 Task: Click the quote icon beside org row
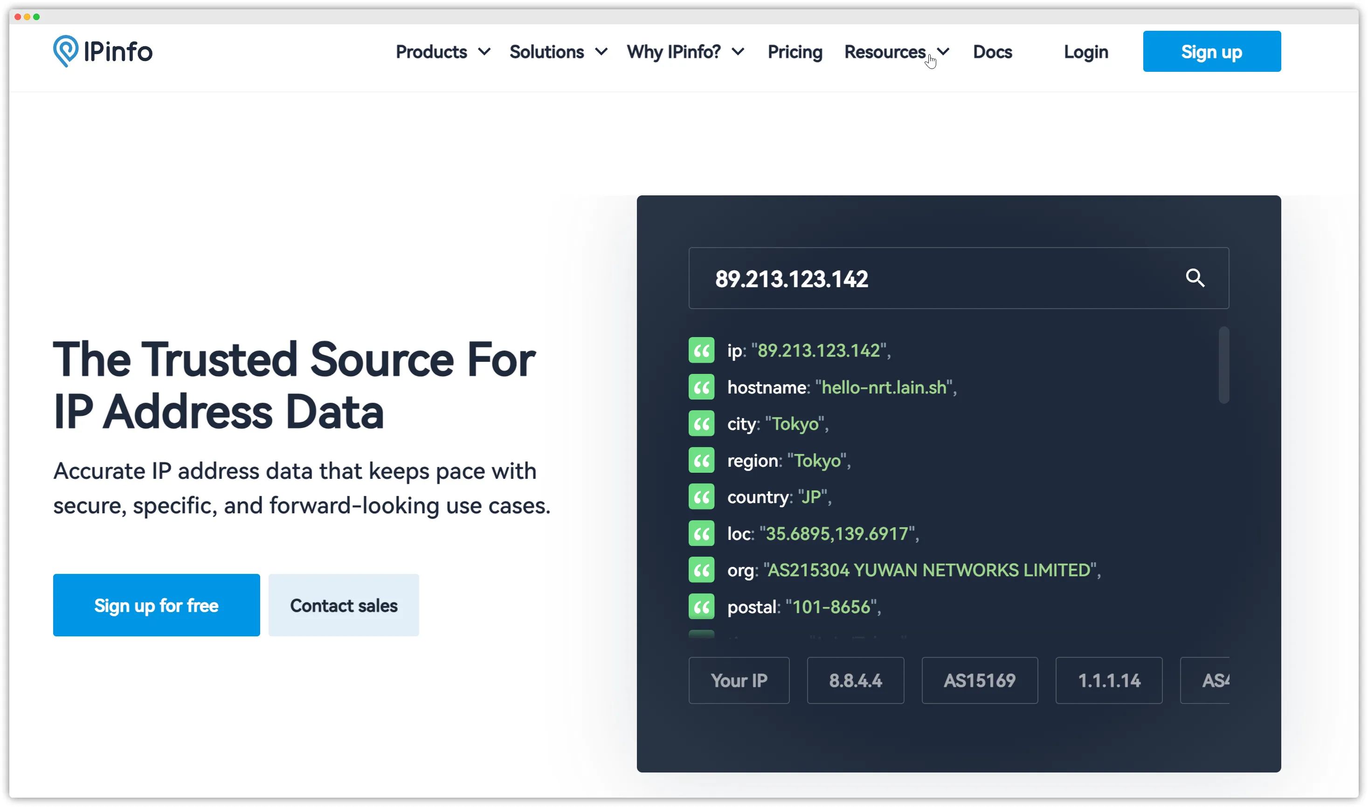[701, 570]
